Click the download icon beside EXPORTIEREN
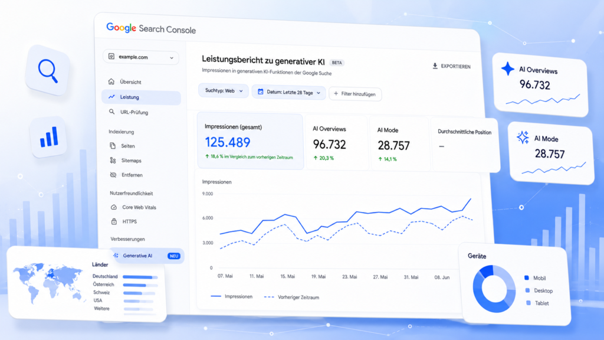604x340 pixels. (435, 66)
